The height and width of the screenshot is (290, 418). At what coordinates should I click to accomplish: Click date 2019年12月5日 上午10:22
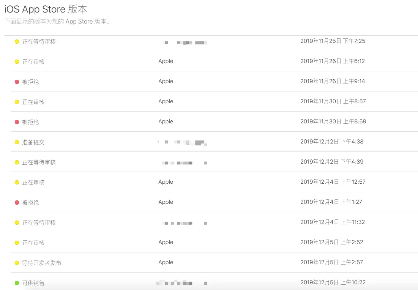pyautogui.click(x=333, y=282)
